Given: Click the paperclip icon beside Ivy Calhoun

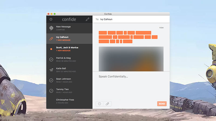Looking at the screenshot, I should (51, 38).
